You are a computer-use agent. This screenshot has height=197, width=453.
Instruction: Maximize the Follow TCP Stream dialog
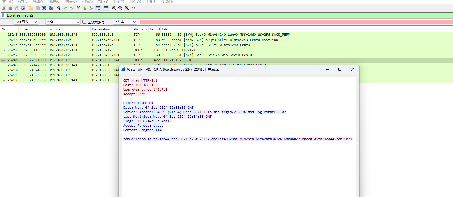(340, 69)
